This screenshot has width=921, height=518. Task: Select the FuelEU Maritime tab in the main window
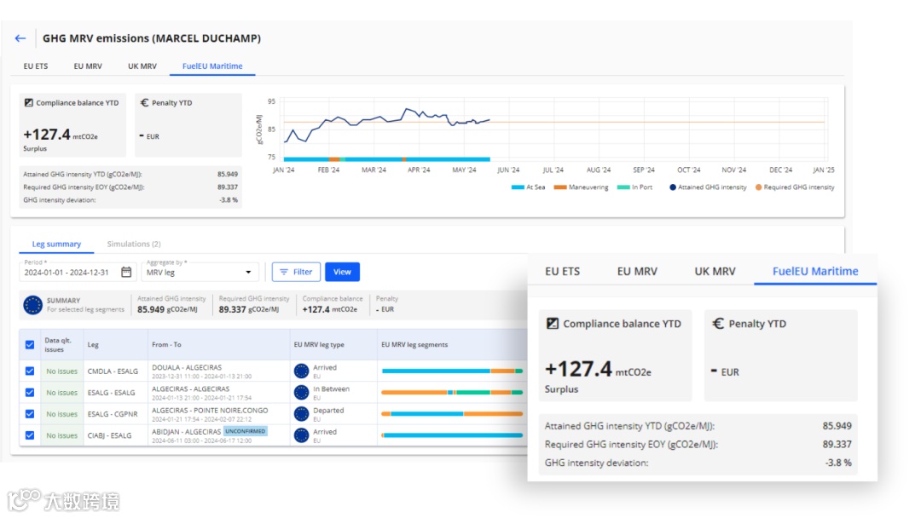coord(212,66)
